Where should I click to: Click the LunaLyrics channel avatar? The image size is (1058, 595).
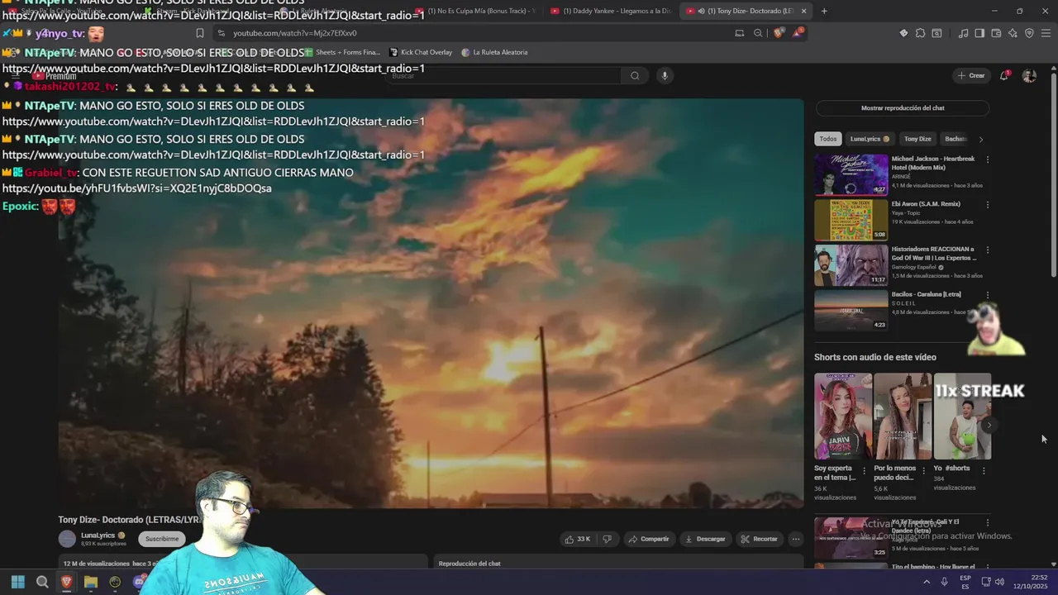click(x=67, y=539)
